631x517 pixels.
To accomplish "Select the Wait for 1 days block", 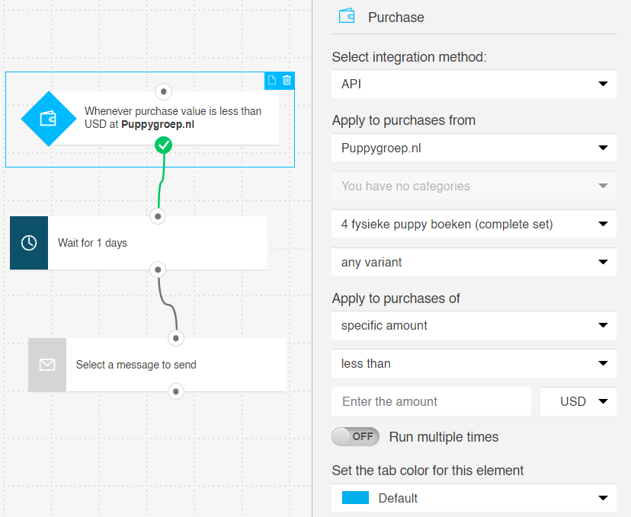I will tap(139, 243).
